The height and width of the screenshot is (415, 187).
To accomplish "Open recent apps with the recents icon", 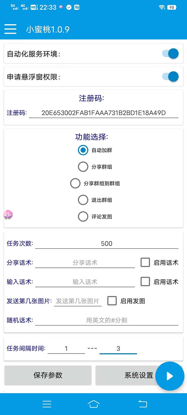I will point(47,404).
